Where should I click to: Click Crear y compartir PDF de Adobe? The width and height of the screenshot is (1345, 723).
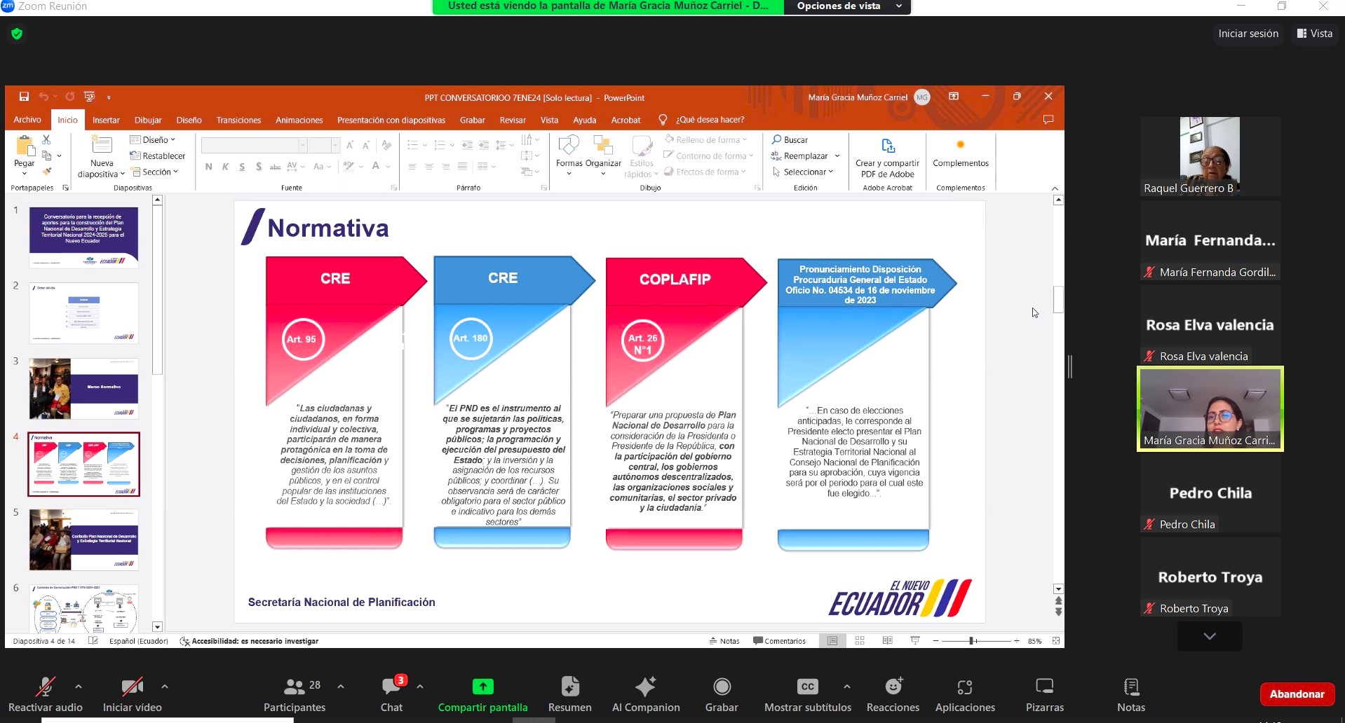pyautogui.click(x=887, y=156)
